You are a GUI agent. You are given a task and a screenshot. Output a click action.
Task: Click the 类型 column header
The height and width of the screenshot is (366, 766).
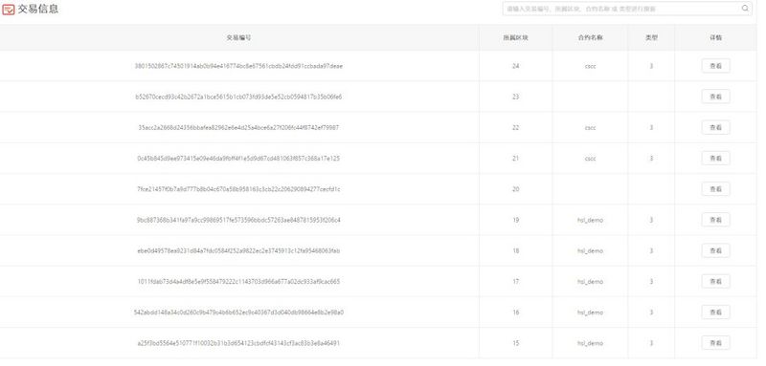click(x=651, y=37)
